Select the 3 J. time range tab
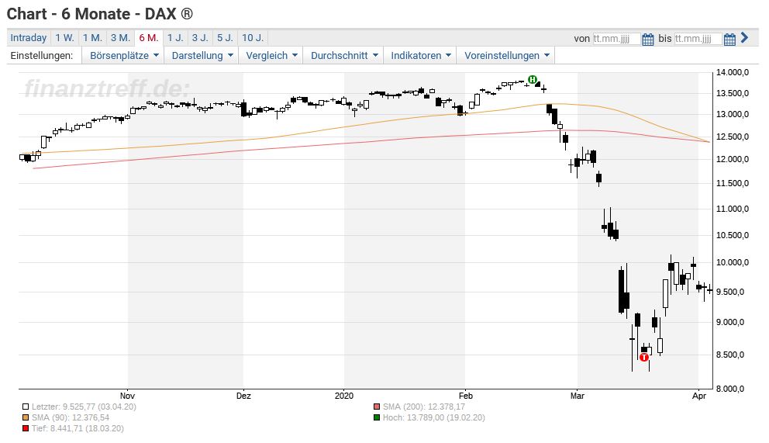 pos(200,38)
